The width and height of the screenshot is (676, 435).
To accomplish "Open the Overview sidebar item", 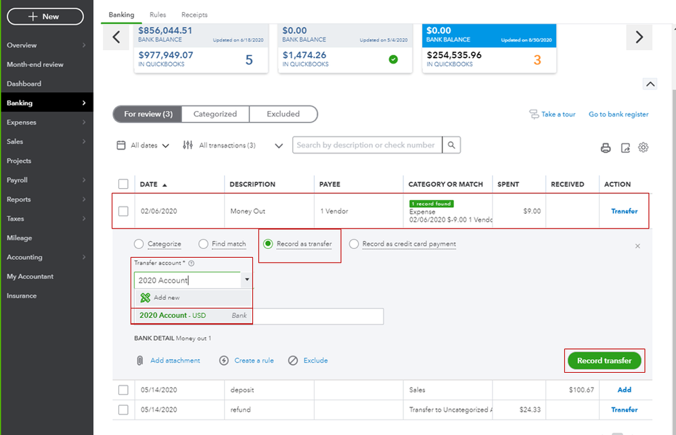I will pyautogui.click(x=22, y=45).
